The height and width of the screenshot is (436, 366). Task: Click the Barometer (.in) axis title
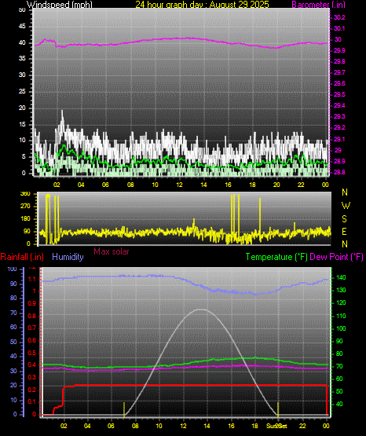coord(320,5)
